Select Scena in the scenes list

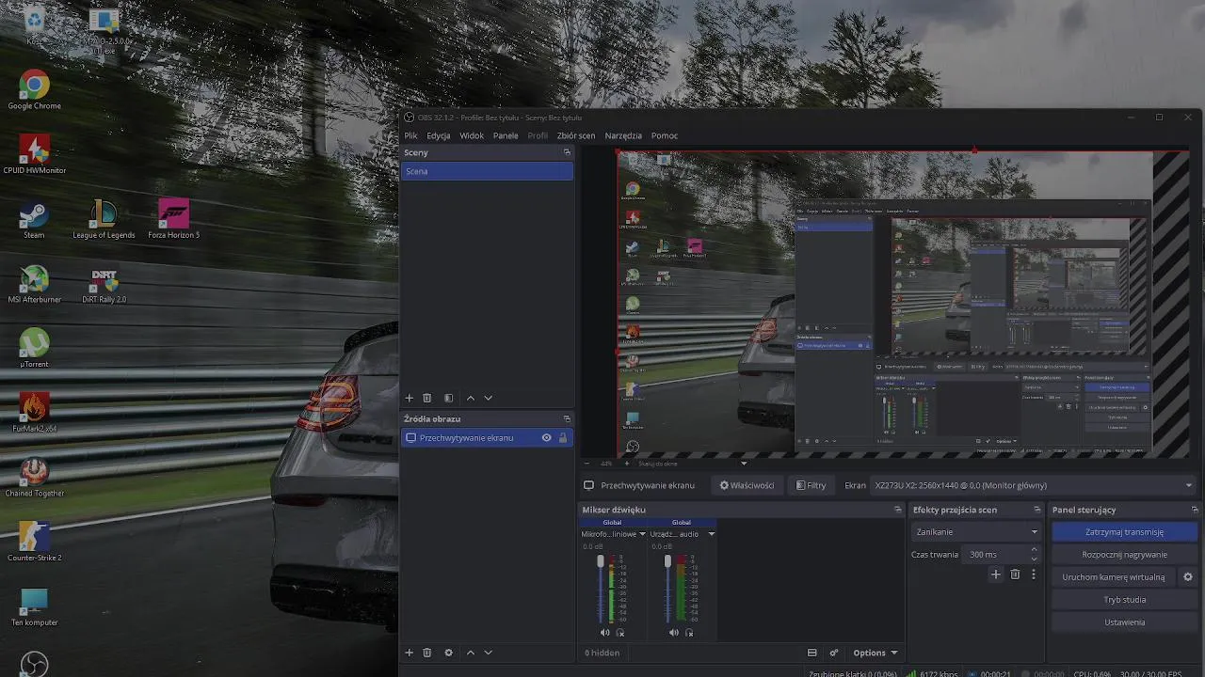pyautogui.click(x=487, y=171)
